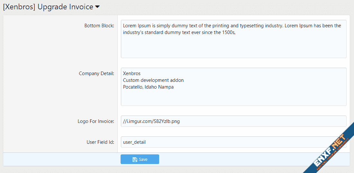Click the floppy disk icon on Save
Image resolution: width=354 pixels, height=173 pixels.
tap(135, 160)
